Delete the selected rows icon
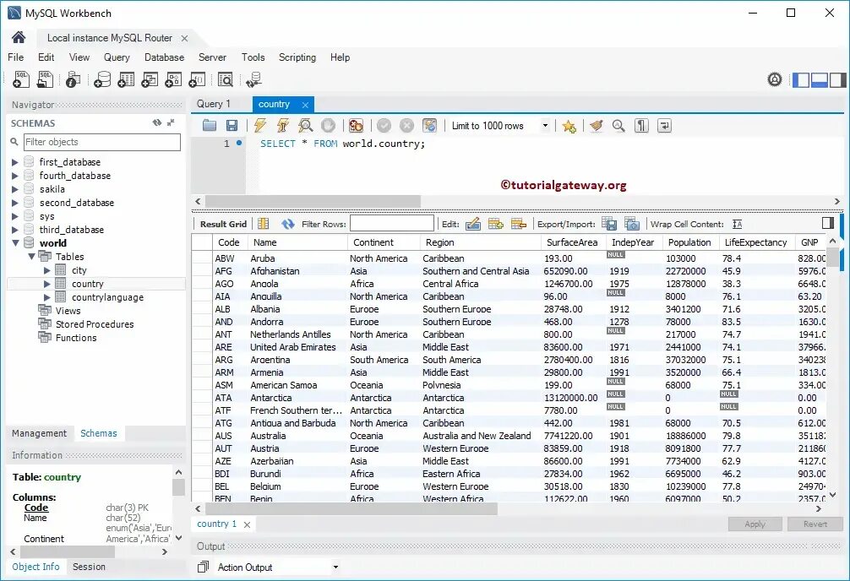 tap(519, 224)
